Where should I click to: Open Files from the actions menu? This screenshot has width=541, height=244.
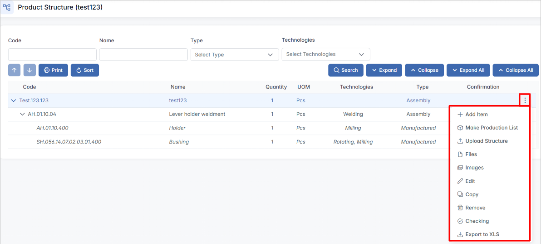click(x=471, y=154)
